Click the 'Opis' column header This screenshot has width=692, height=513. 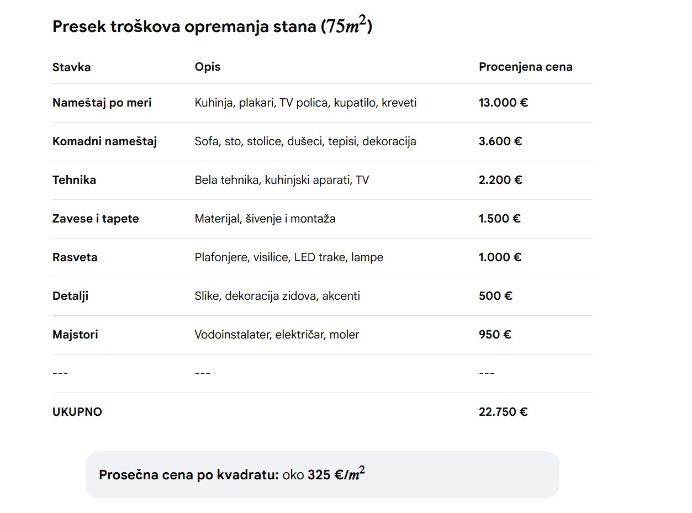[x=207, y=67]
